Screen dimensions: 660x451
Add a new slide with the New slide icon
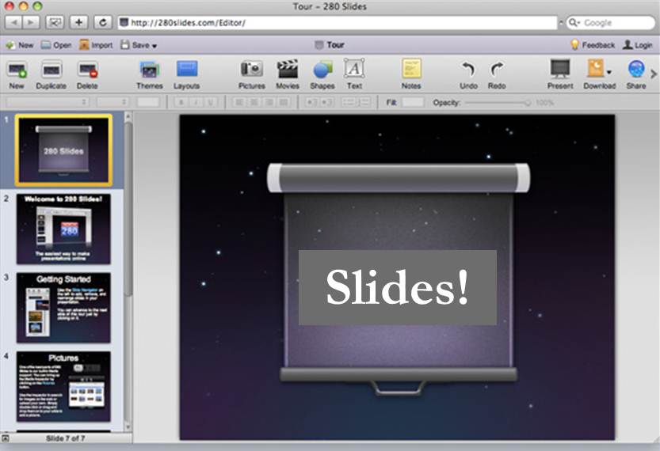tap(17, 70)
